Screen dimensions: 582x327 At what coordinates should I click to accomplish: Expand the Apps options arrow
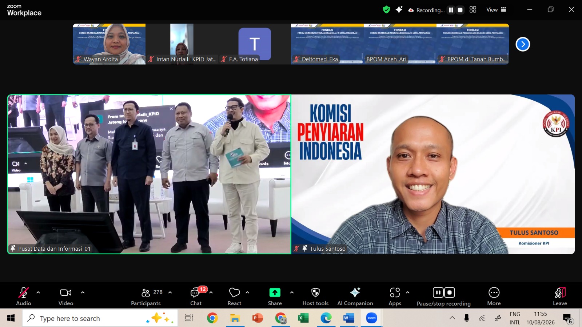pyautogui.click(x=407, y=292)
